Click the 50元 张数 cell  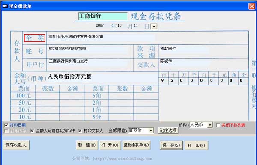[48, 103]
